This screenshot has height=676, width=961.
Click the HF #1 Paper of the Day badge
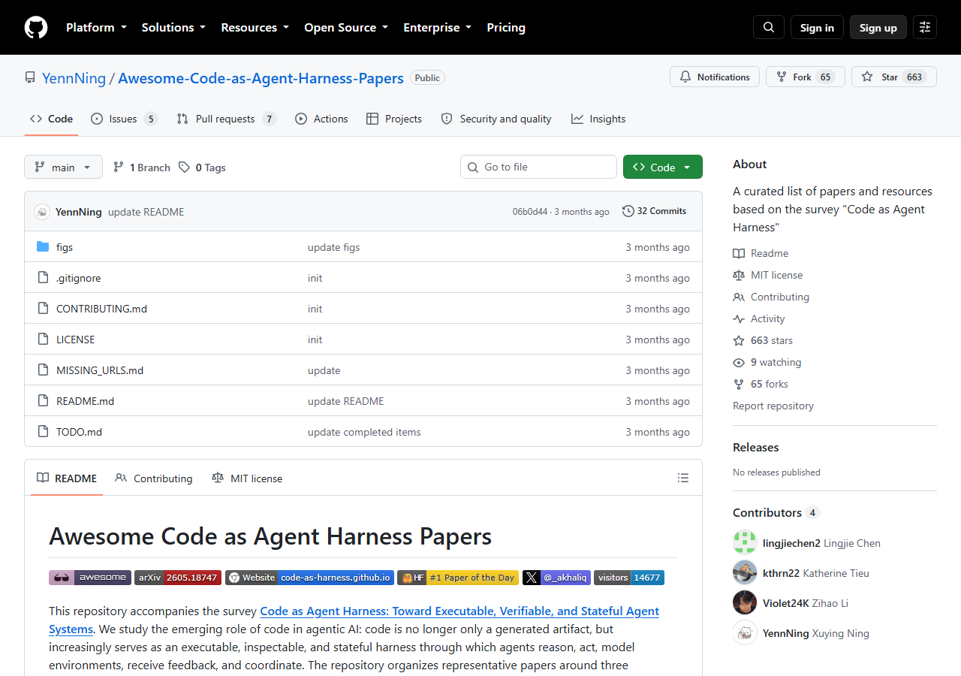458,578
